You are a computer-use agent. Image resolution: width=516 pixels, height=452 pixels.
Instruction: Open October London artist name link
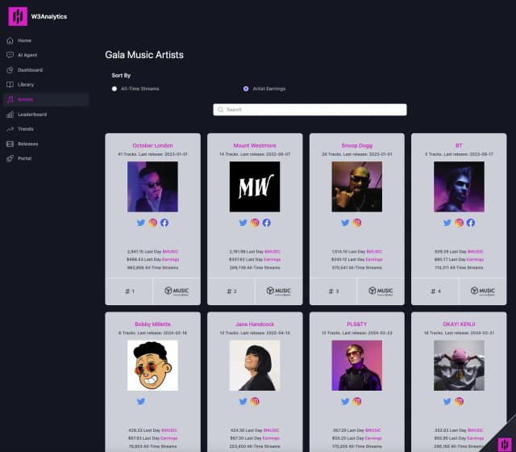[x=152, y=145]
